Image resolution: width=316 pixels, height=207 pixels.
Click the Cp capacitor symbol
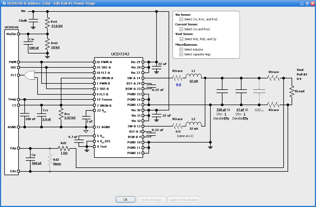pyautogui.click(x=30, y=159)
